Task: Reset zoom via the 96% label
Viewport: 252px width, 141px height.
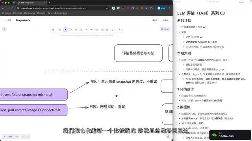Action: pos(11,137)
